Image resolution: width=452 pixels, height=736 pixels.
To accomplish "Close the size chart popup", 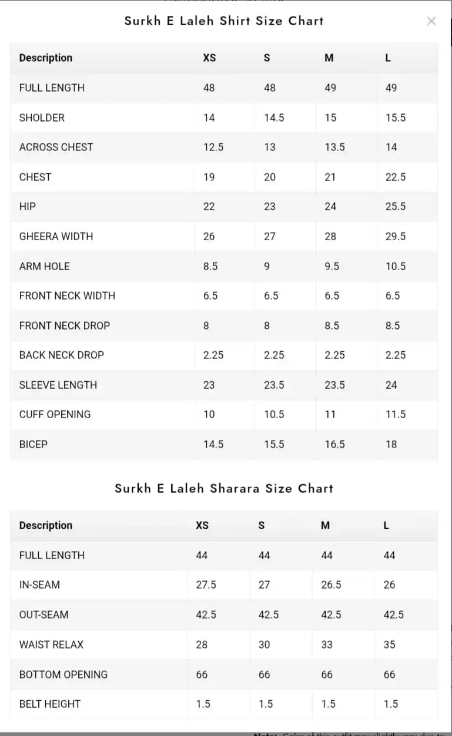I will coord(431,21).
